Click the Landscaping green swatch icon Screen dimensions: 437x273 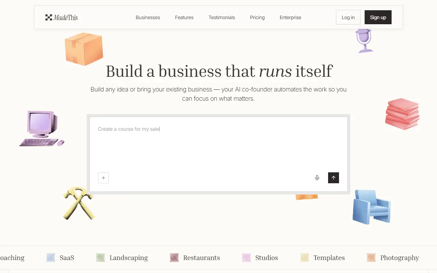tap(100, 258)
